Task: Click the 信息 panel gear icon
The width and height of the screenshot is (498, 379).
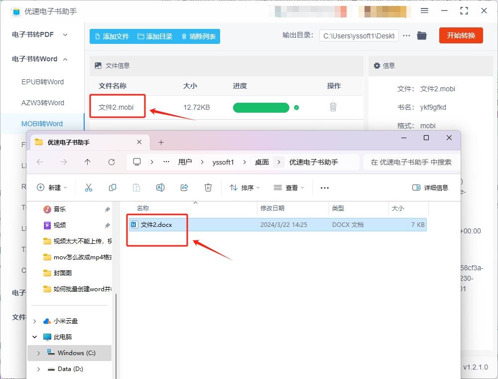Action: pyautogui.click(x=377, y=65)
